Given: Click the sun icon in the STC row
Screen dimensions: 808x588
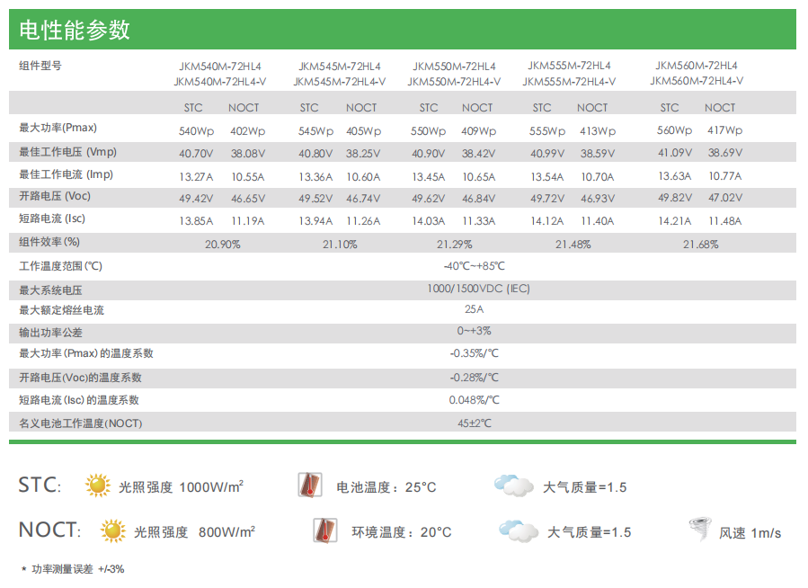Looking at the screenshot, I should (x=98, y=485).
